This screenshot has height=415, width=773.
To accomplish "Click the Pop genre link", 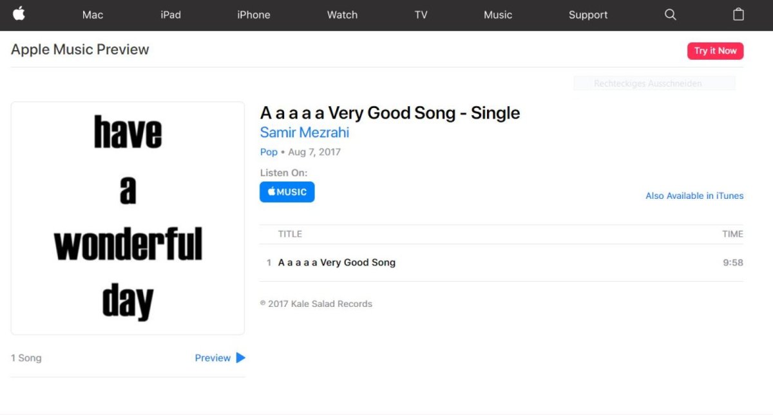I will 269,152.
